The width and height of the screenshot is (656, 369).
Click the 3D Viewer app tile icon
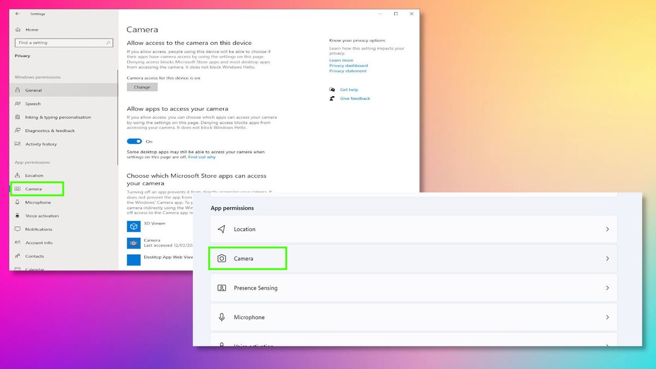pyautogui.click(x=134, y=226)
